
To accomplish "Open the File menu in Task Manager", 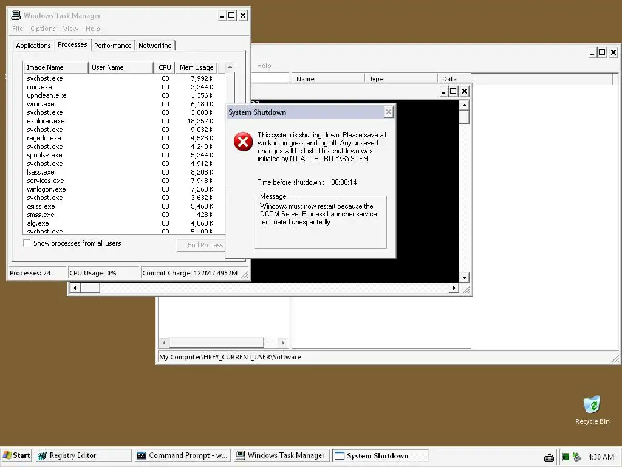I will [18, 29].
